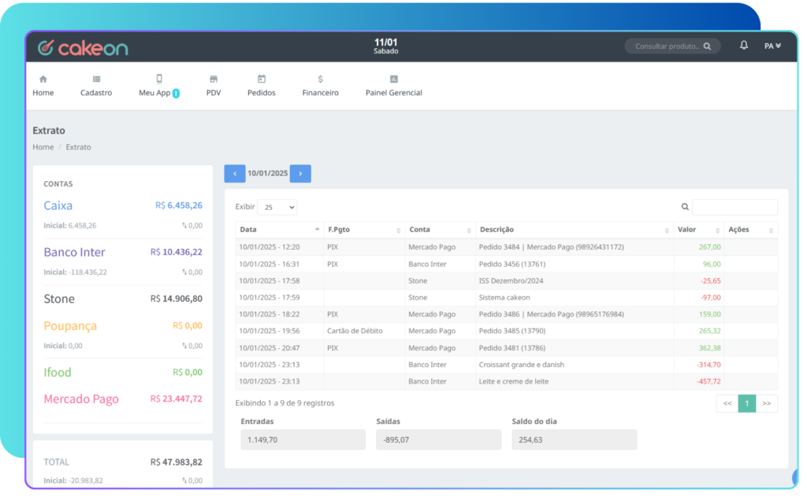Open the notifications bell
Image resolution: width=807 pixels, height=501 pixels.
coord(744,46)
